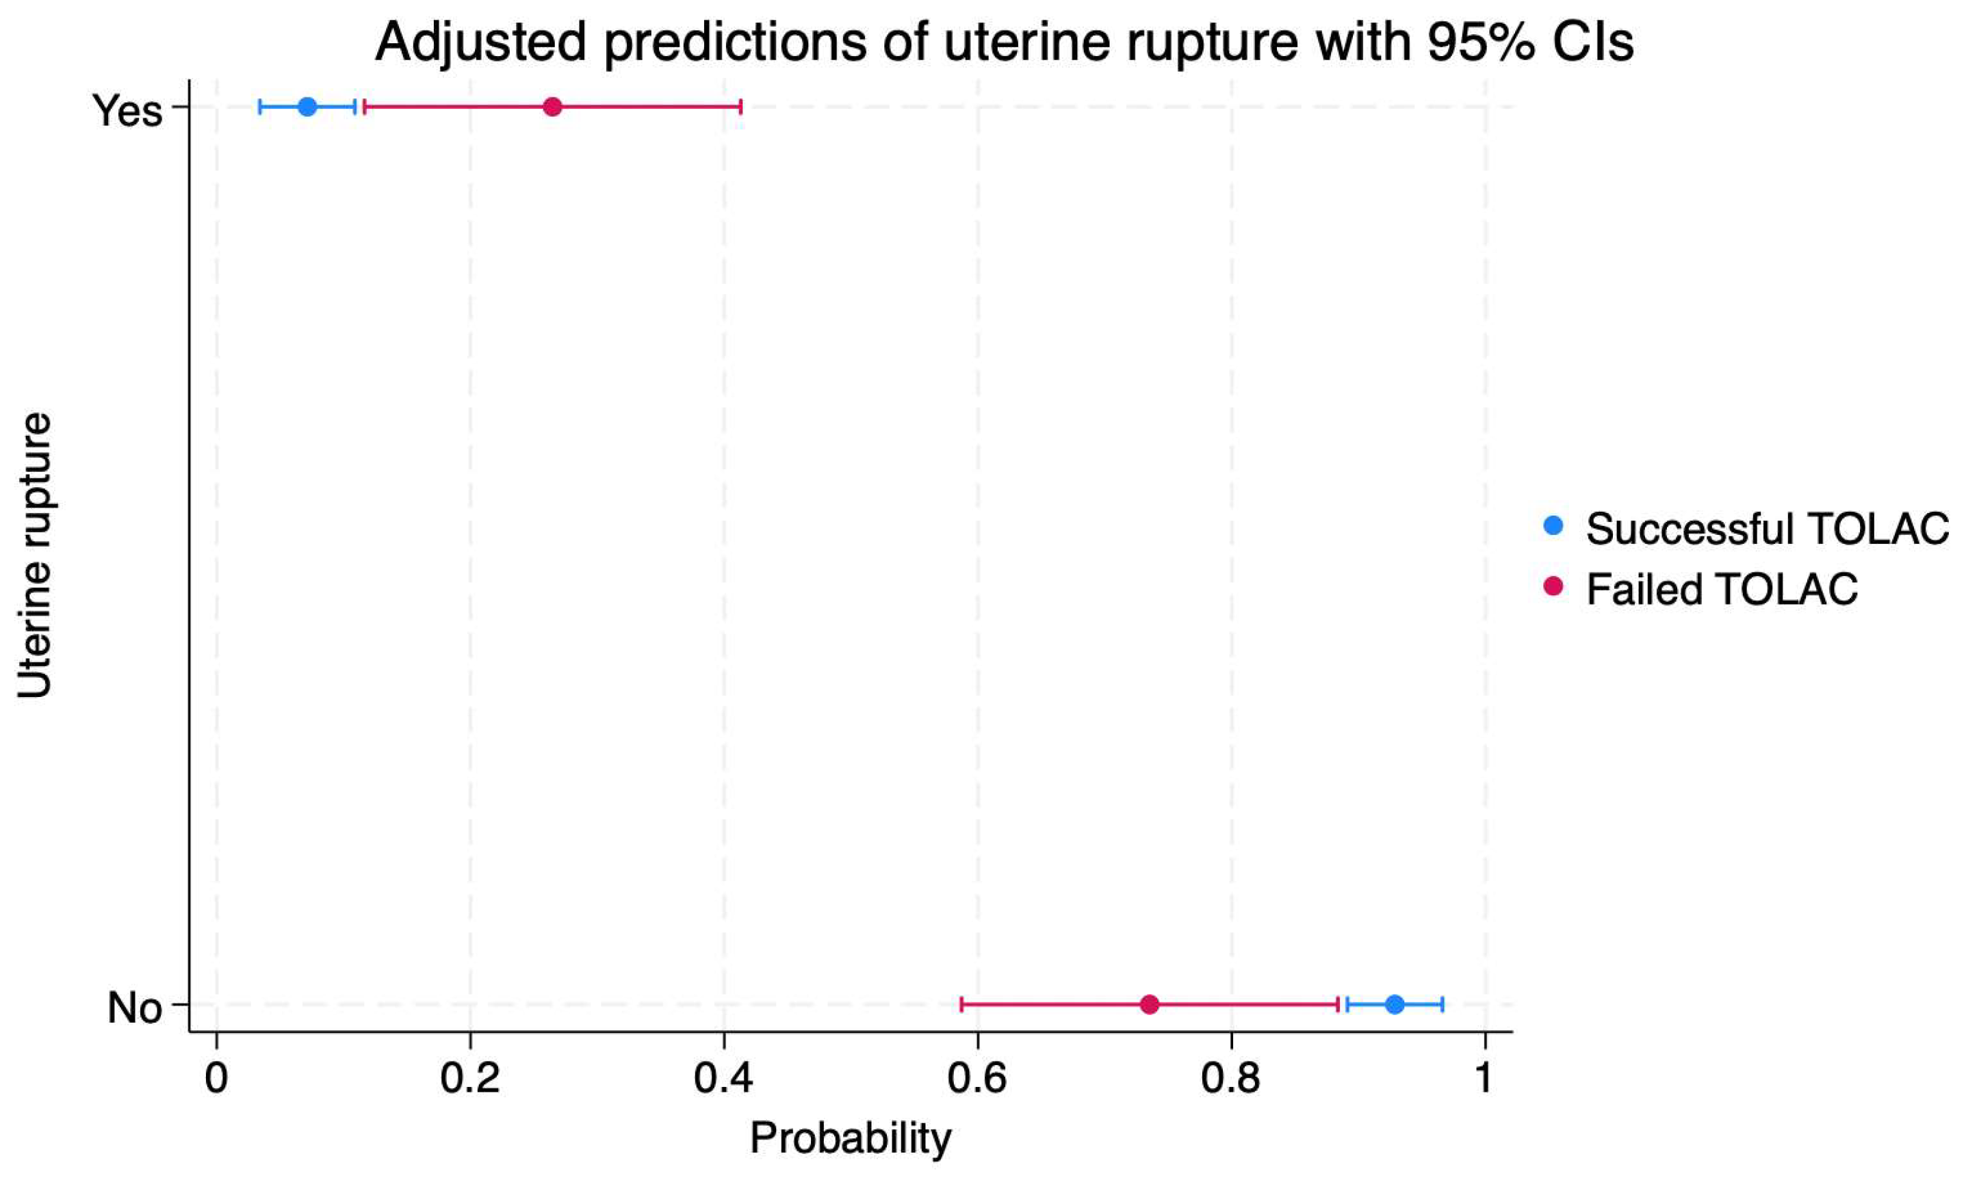
Task: Click the 0.2 tick label on x-axis
Action: pyautogui.click(x=470, y=1077)
